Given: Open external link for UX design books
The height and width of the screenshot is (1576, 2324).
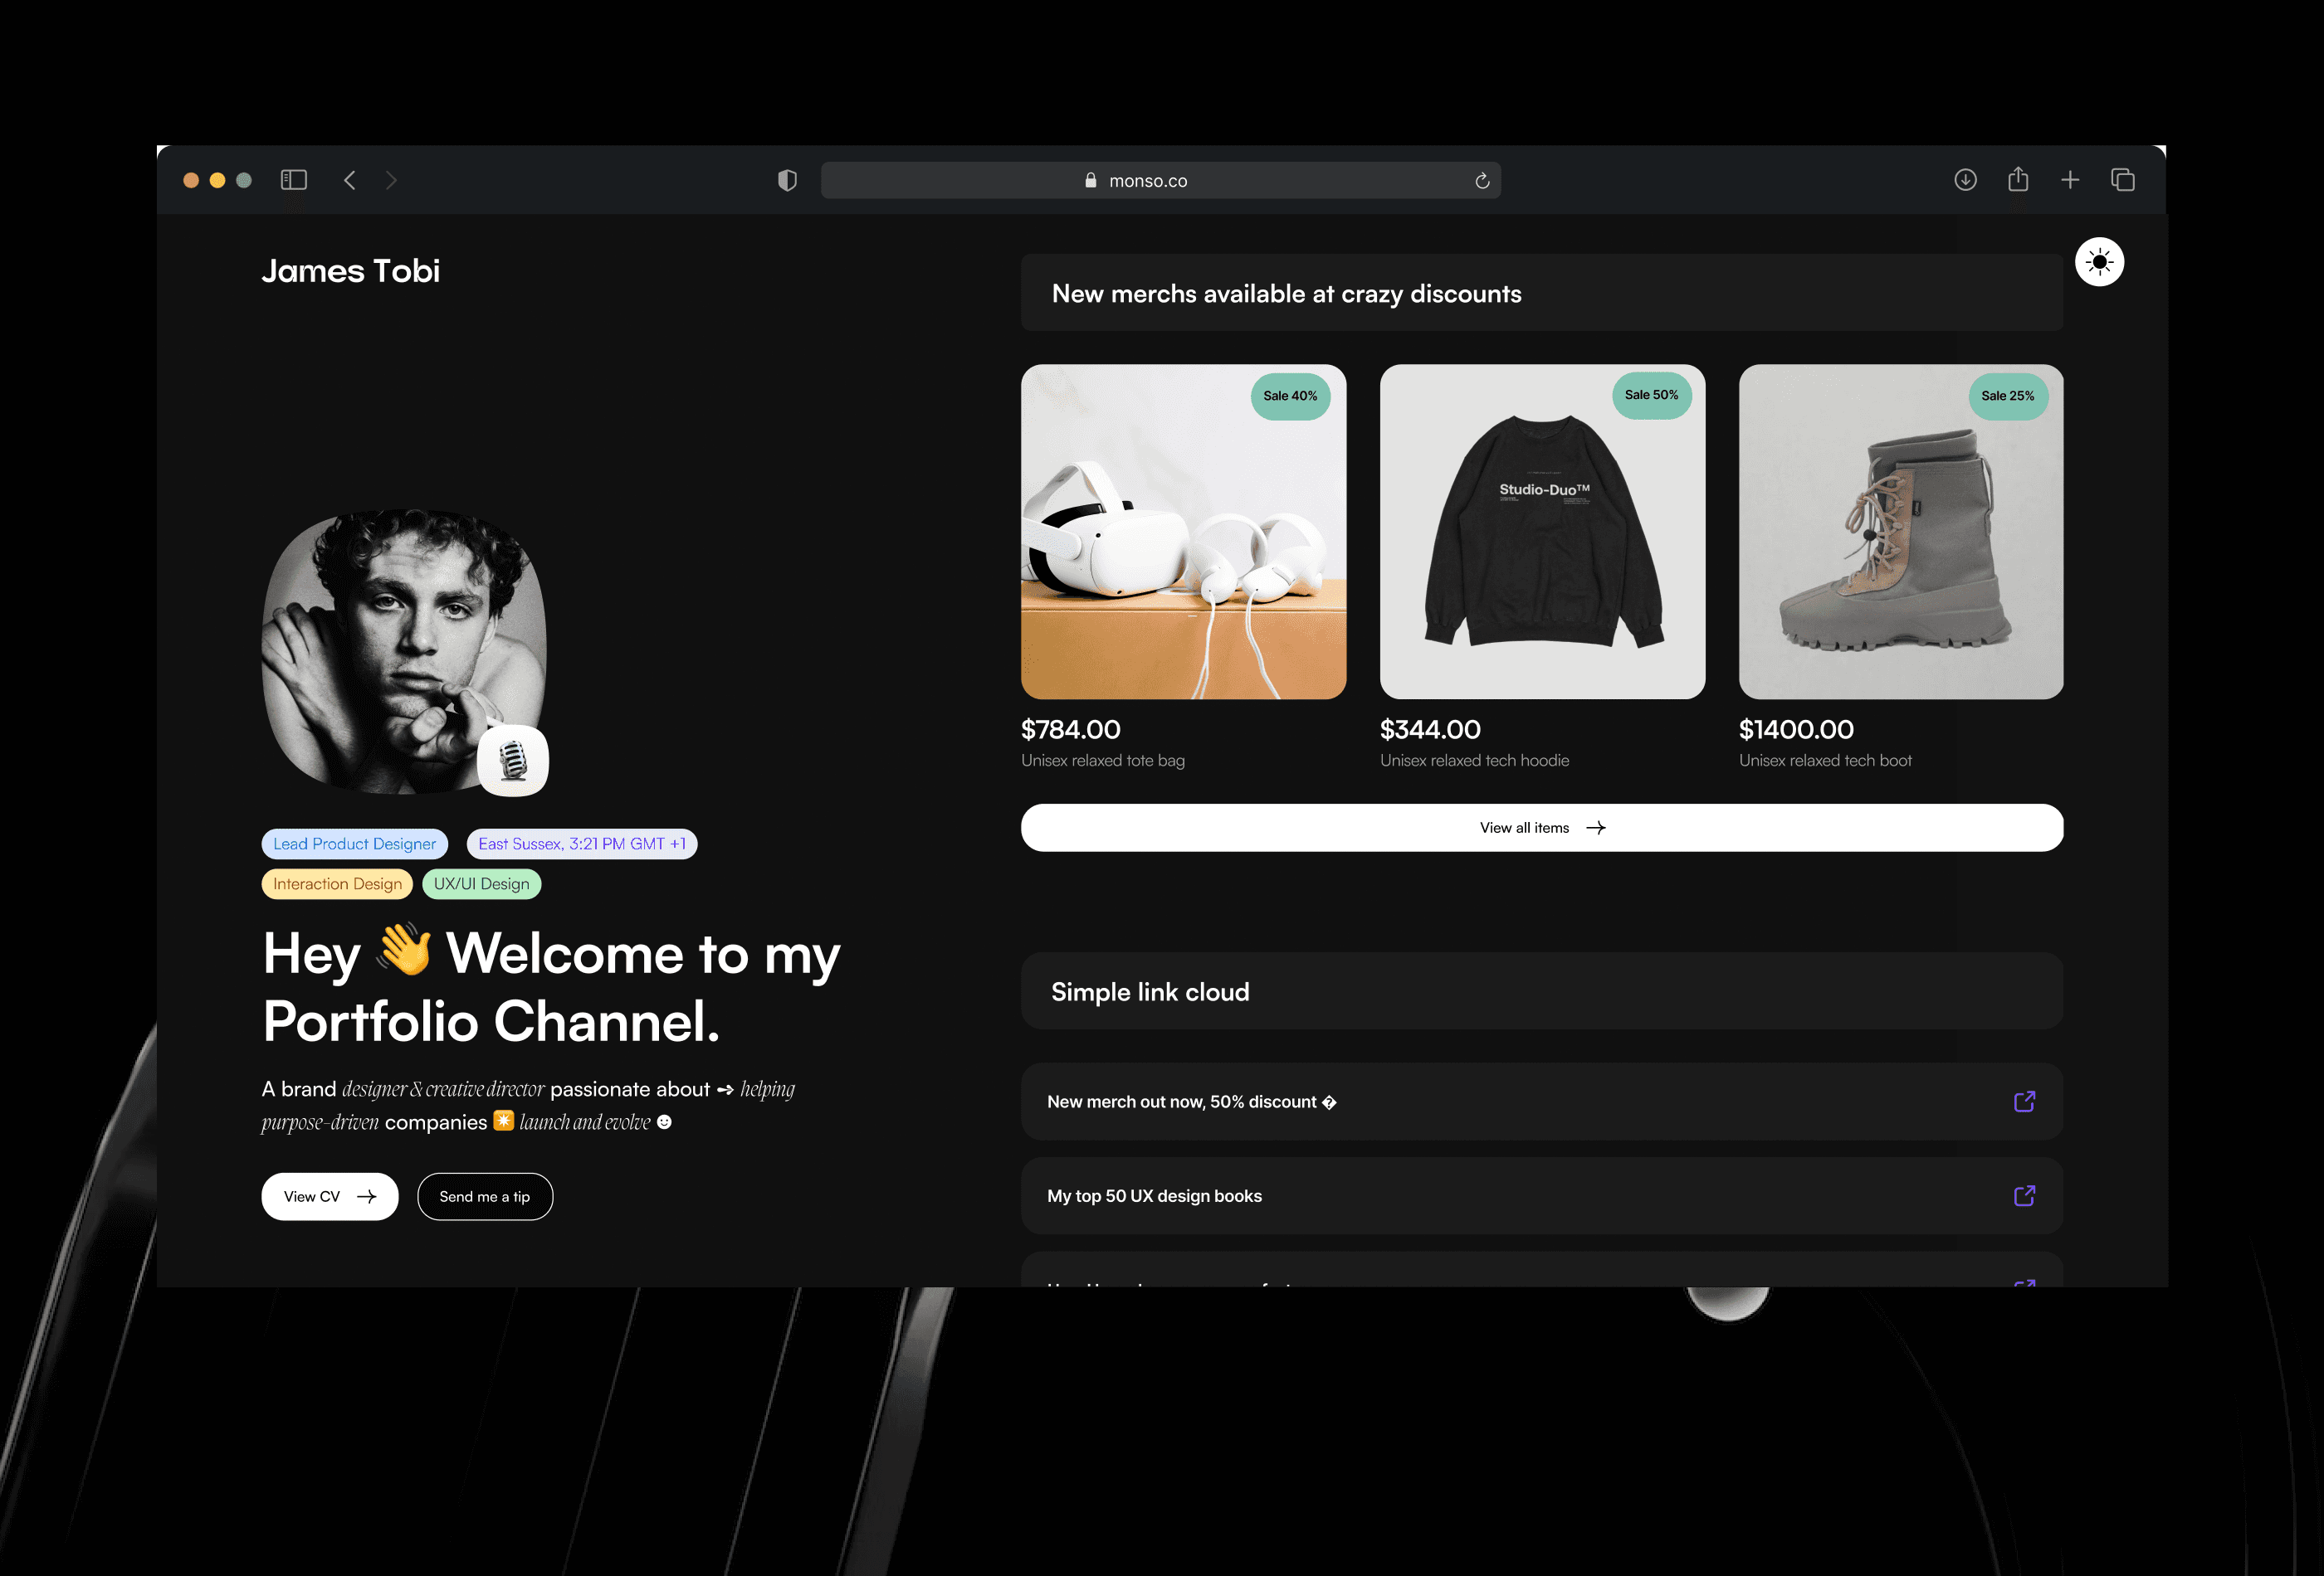Looking at the screenshot, I should point(2024,1196).
